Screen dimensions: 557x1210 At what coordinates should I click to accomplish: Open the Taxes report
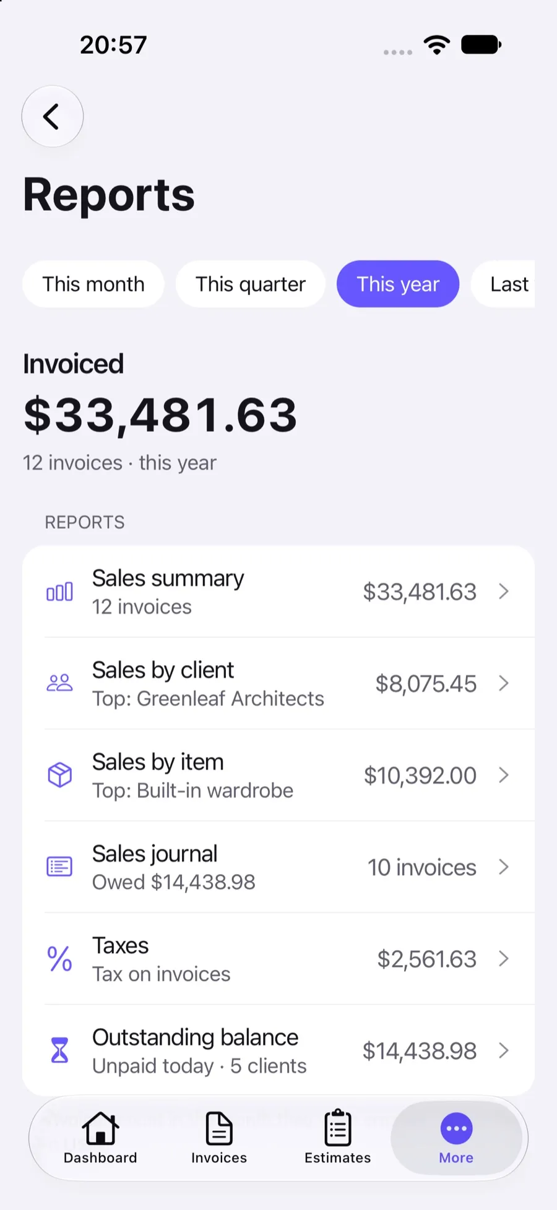[x=278, y=959]
